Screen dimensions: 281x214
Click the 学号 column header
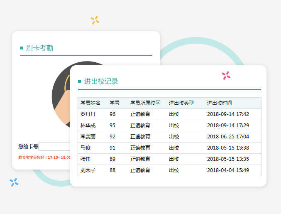[115, 103]
